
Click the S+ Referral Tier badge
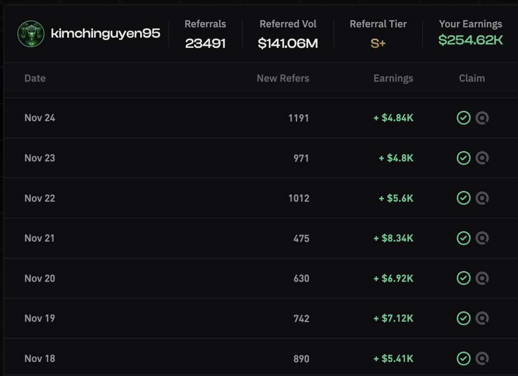point(378,44)
